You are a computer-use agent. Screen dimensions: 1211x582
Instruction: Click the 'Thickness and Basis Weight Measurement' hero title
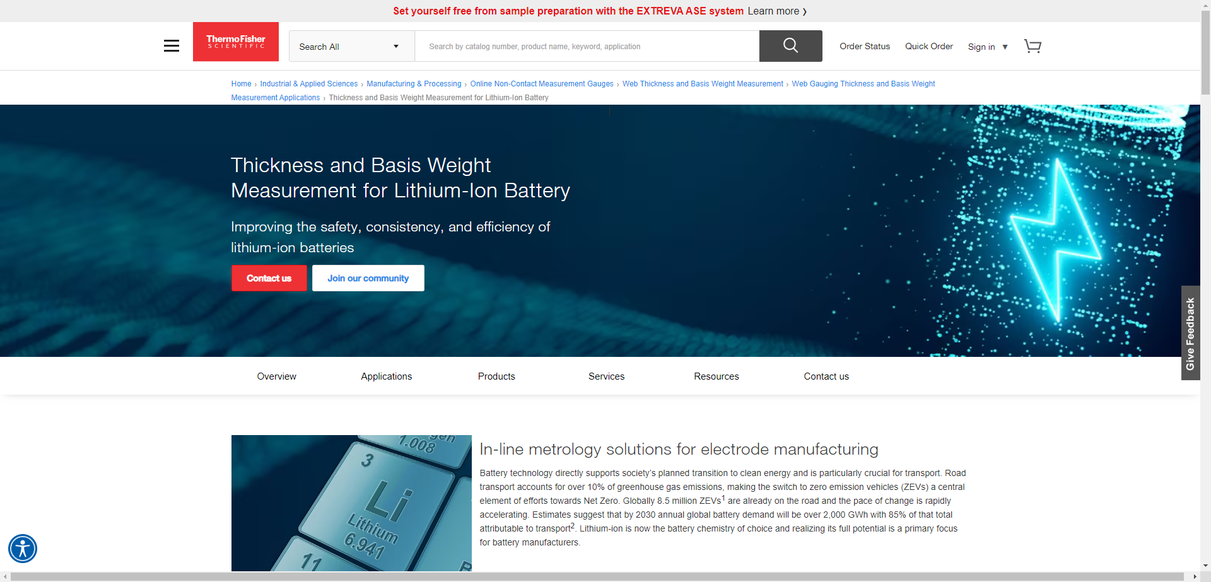401,177
